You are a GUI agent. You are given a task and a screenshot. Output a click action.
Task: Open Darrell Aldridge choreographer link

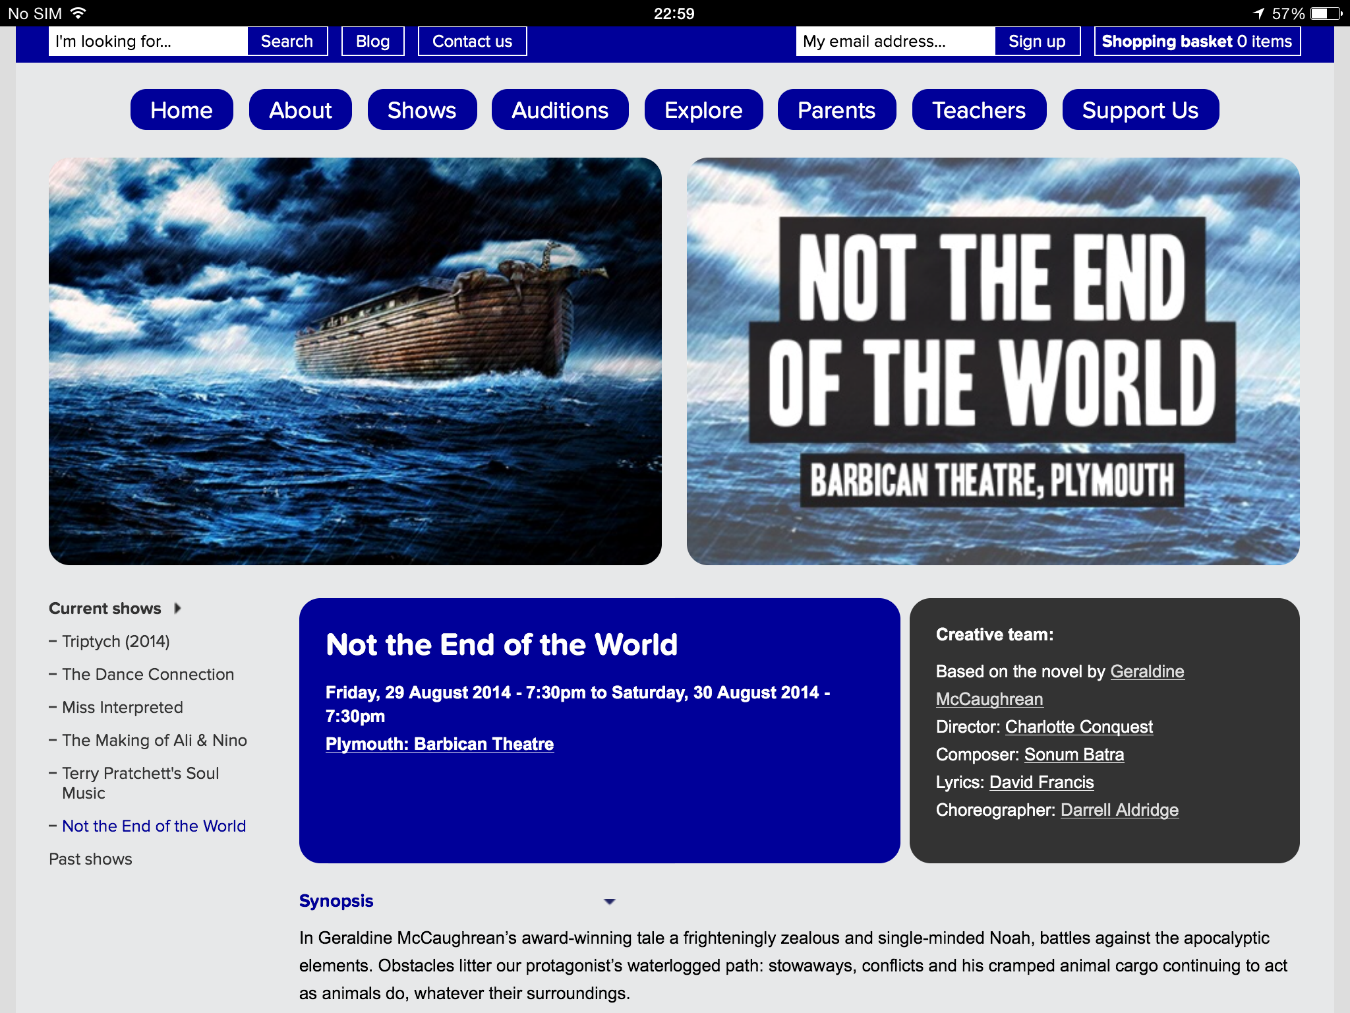click(x=1119, y=810)
